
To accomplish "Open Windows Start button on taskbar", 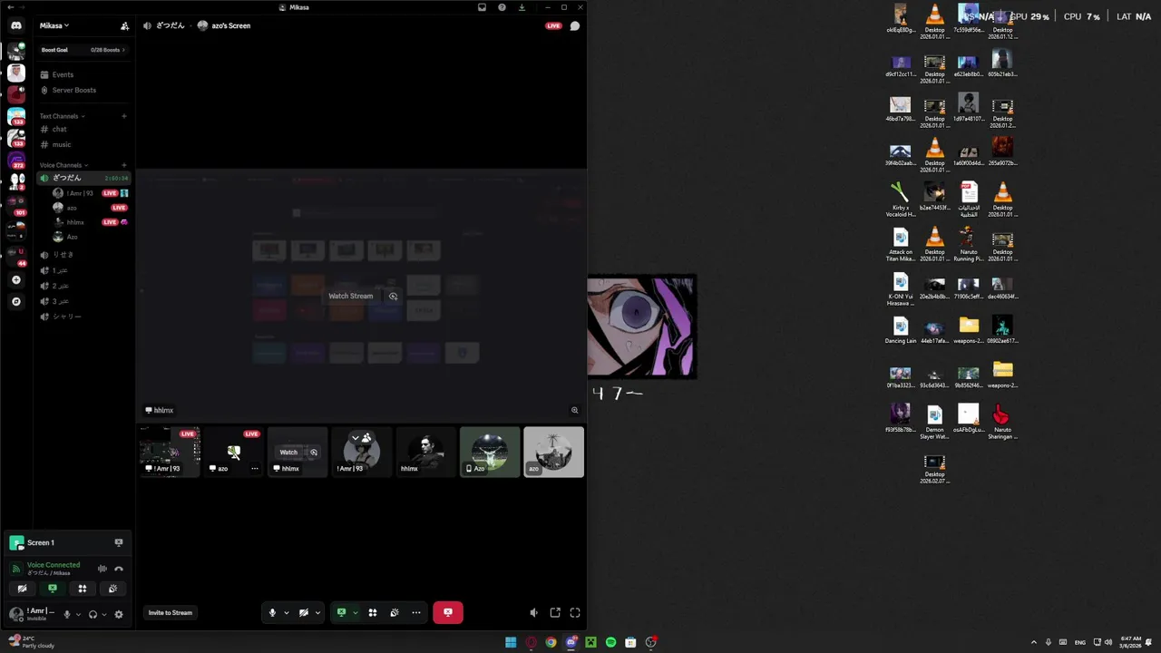I will tap(511, 642).
